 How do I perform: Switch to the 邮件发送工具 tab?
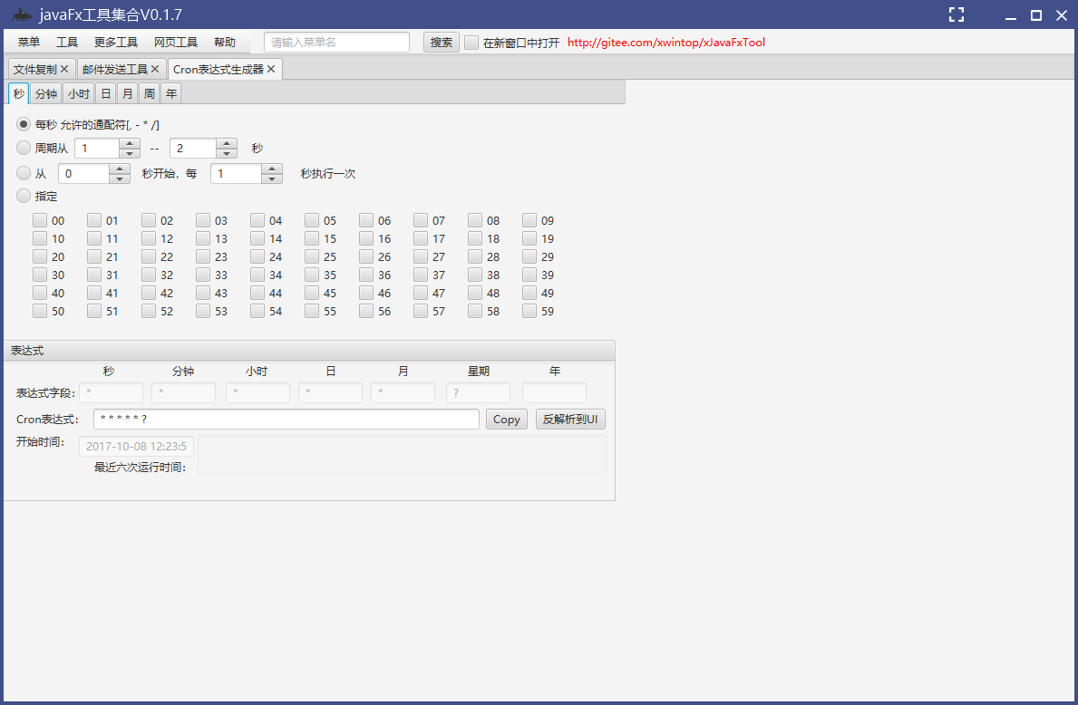pyautogui.click(x=115, y=69)
